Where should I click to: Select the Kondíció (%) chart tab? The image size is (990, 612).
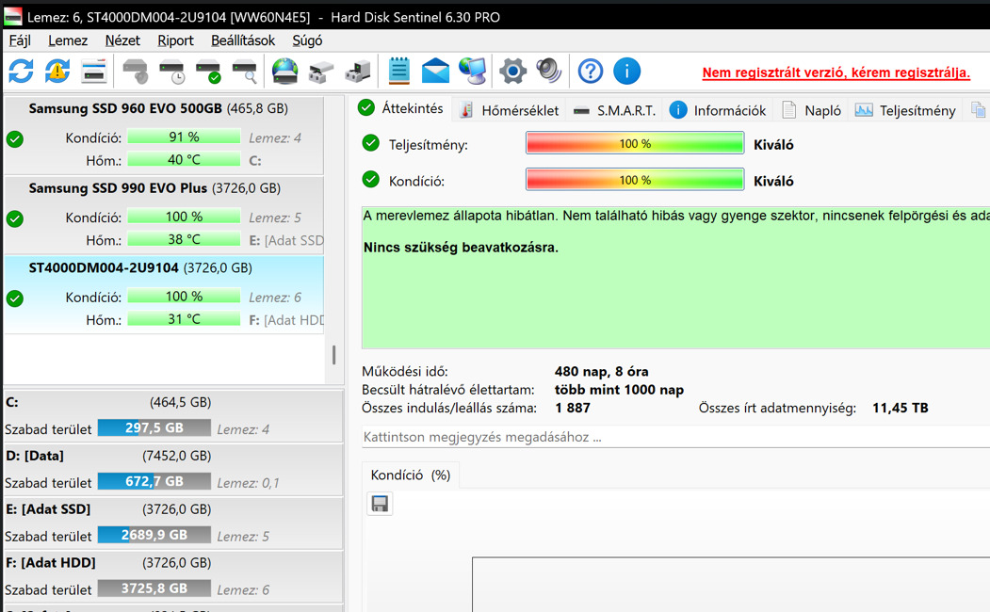click(x=411, y=475)
